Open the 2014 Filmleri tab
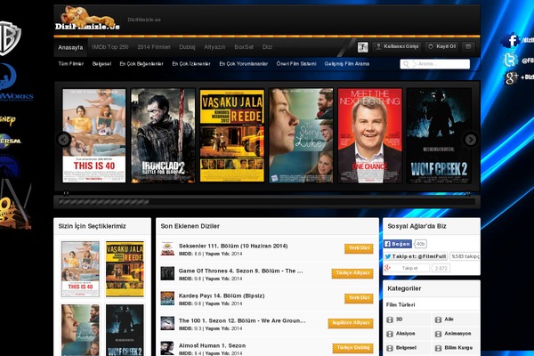The height and width of the screenshot is (356, 534). pos(154,47)
